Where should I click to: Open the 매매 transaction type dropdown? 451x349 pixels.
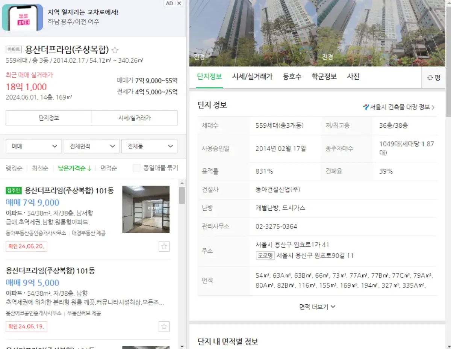(x=33, y=146)
